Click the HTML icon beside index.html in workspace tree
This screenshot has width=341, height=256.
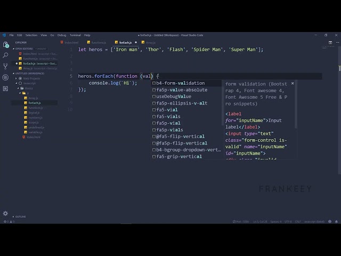pos(24,137)
